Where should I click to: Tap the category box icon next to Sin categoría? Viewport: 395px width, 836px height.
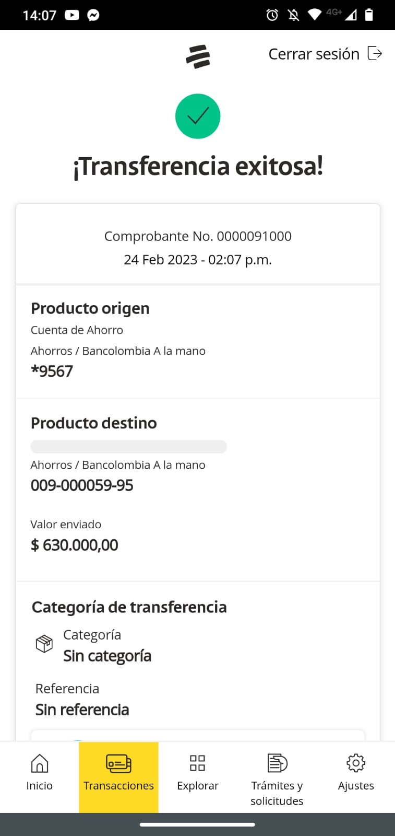coord(44,643)
